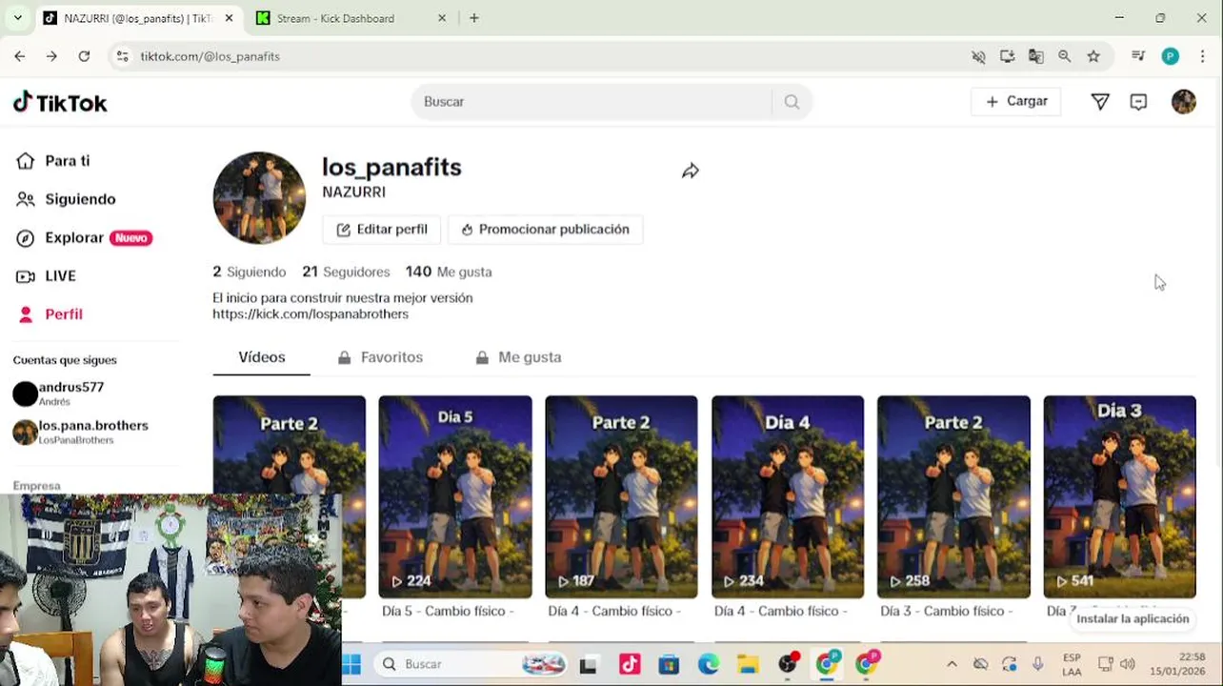Open the account avatar menu in header
Viewport: 1223px width, 686px height.
(x=1184, y=102)
